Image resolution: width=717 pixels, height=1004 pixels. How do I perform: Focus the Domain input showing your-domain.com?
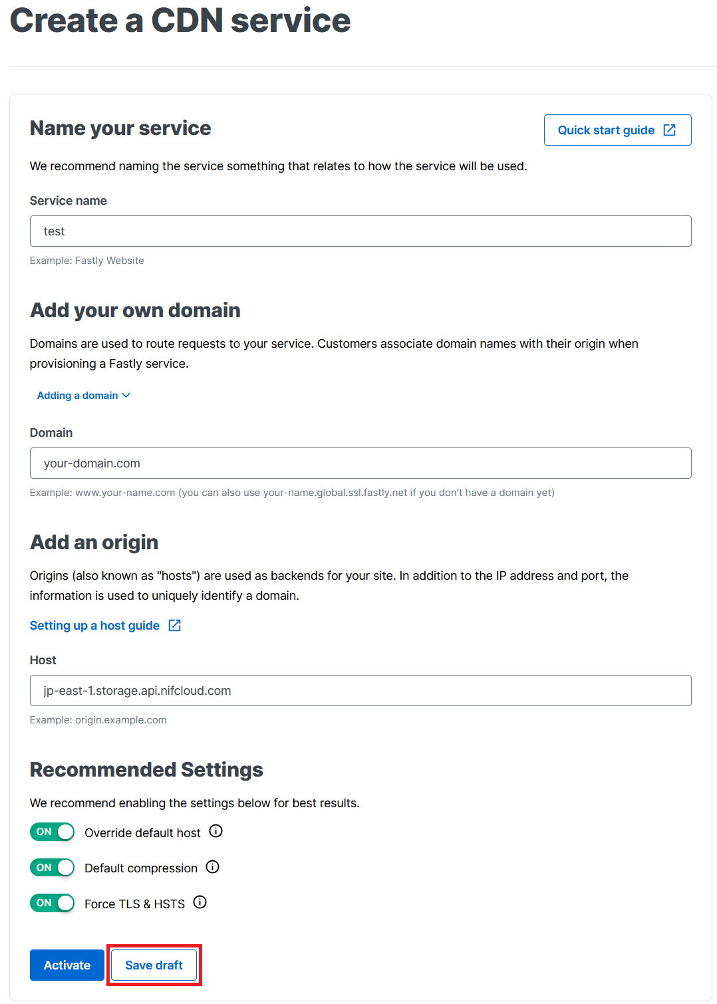point(360,463)
